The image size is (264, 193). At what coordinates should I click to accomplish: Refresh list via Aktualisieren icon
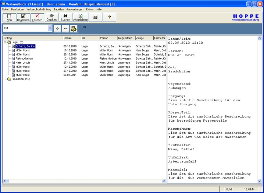(80, 17)
